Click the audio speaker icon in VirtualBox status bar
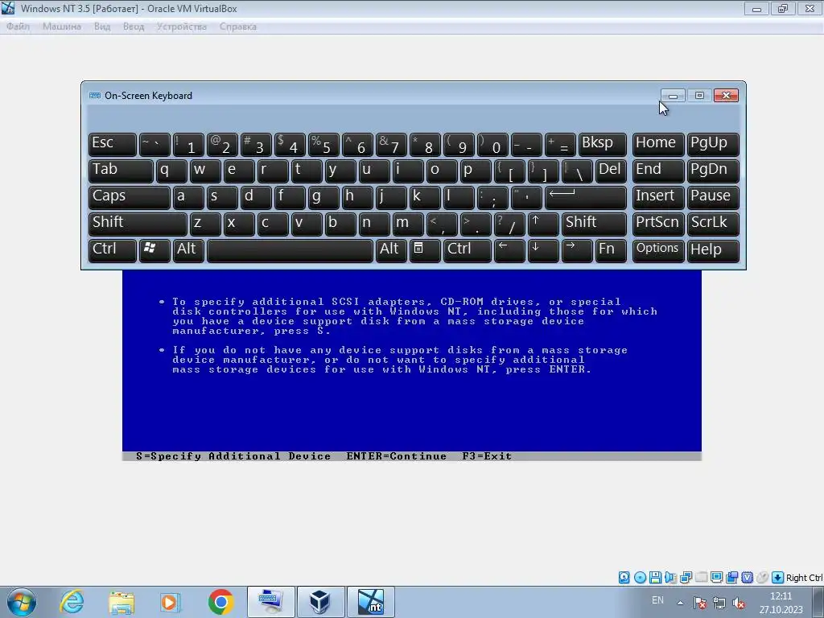This screenshot has width=824, height=618. click(x=670, y=578)
